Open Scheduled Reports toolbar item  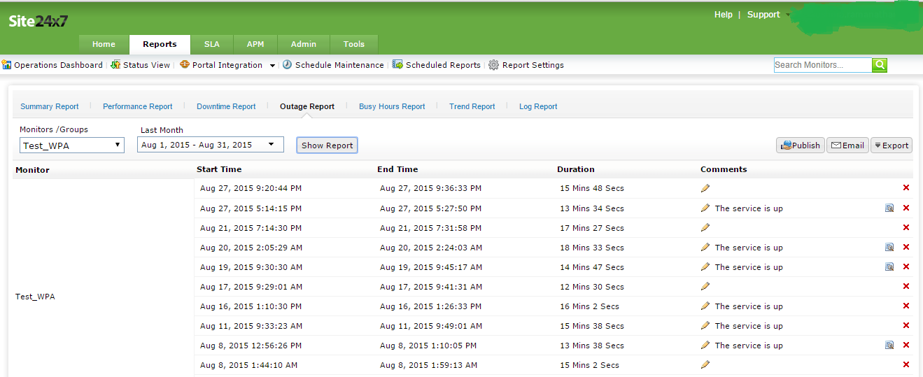click(x=437, y=65)
